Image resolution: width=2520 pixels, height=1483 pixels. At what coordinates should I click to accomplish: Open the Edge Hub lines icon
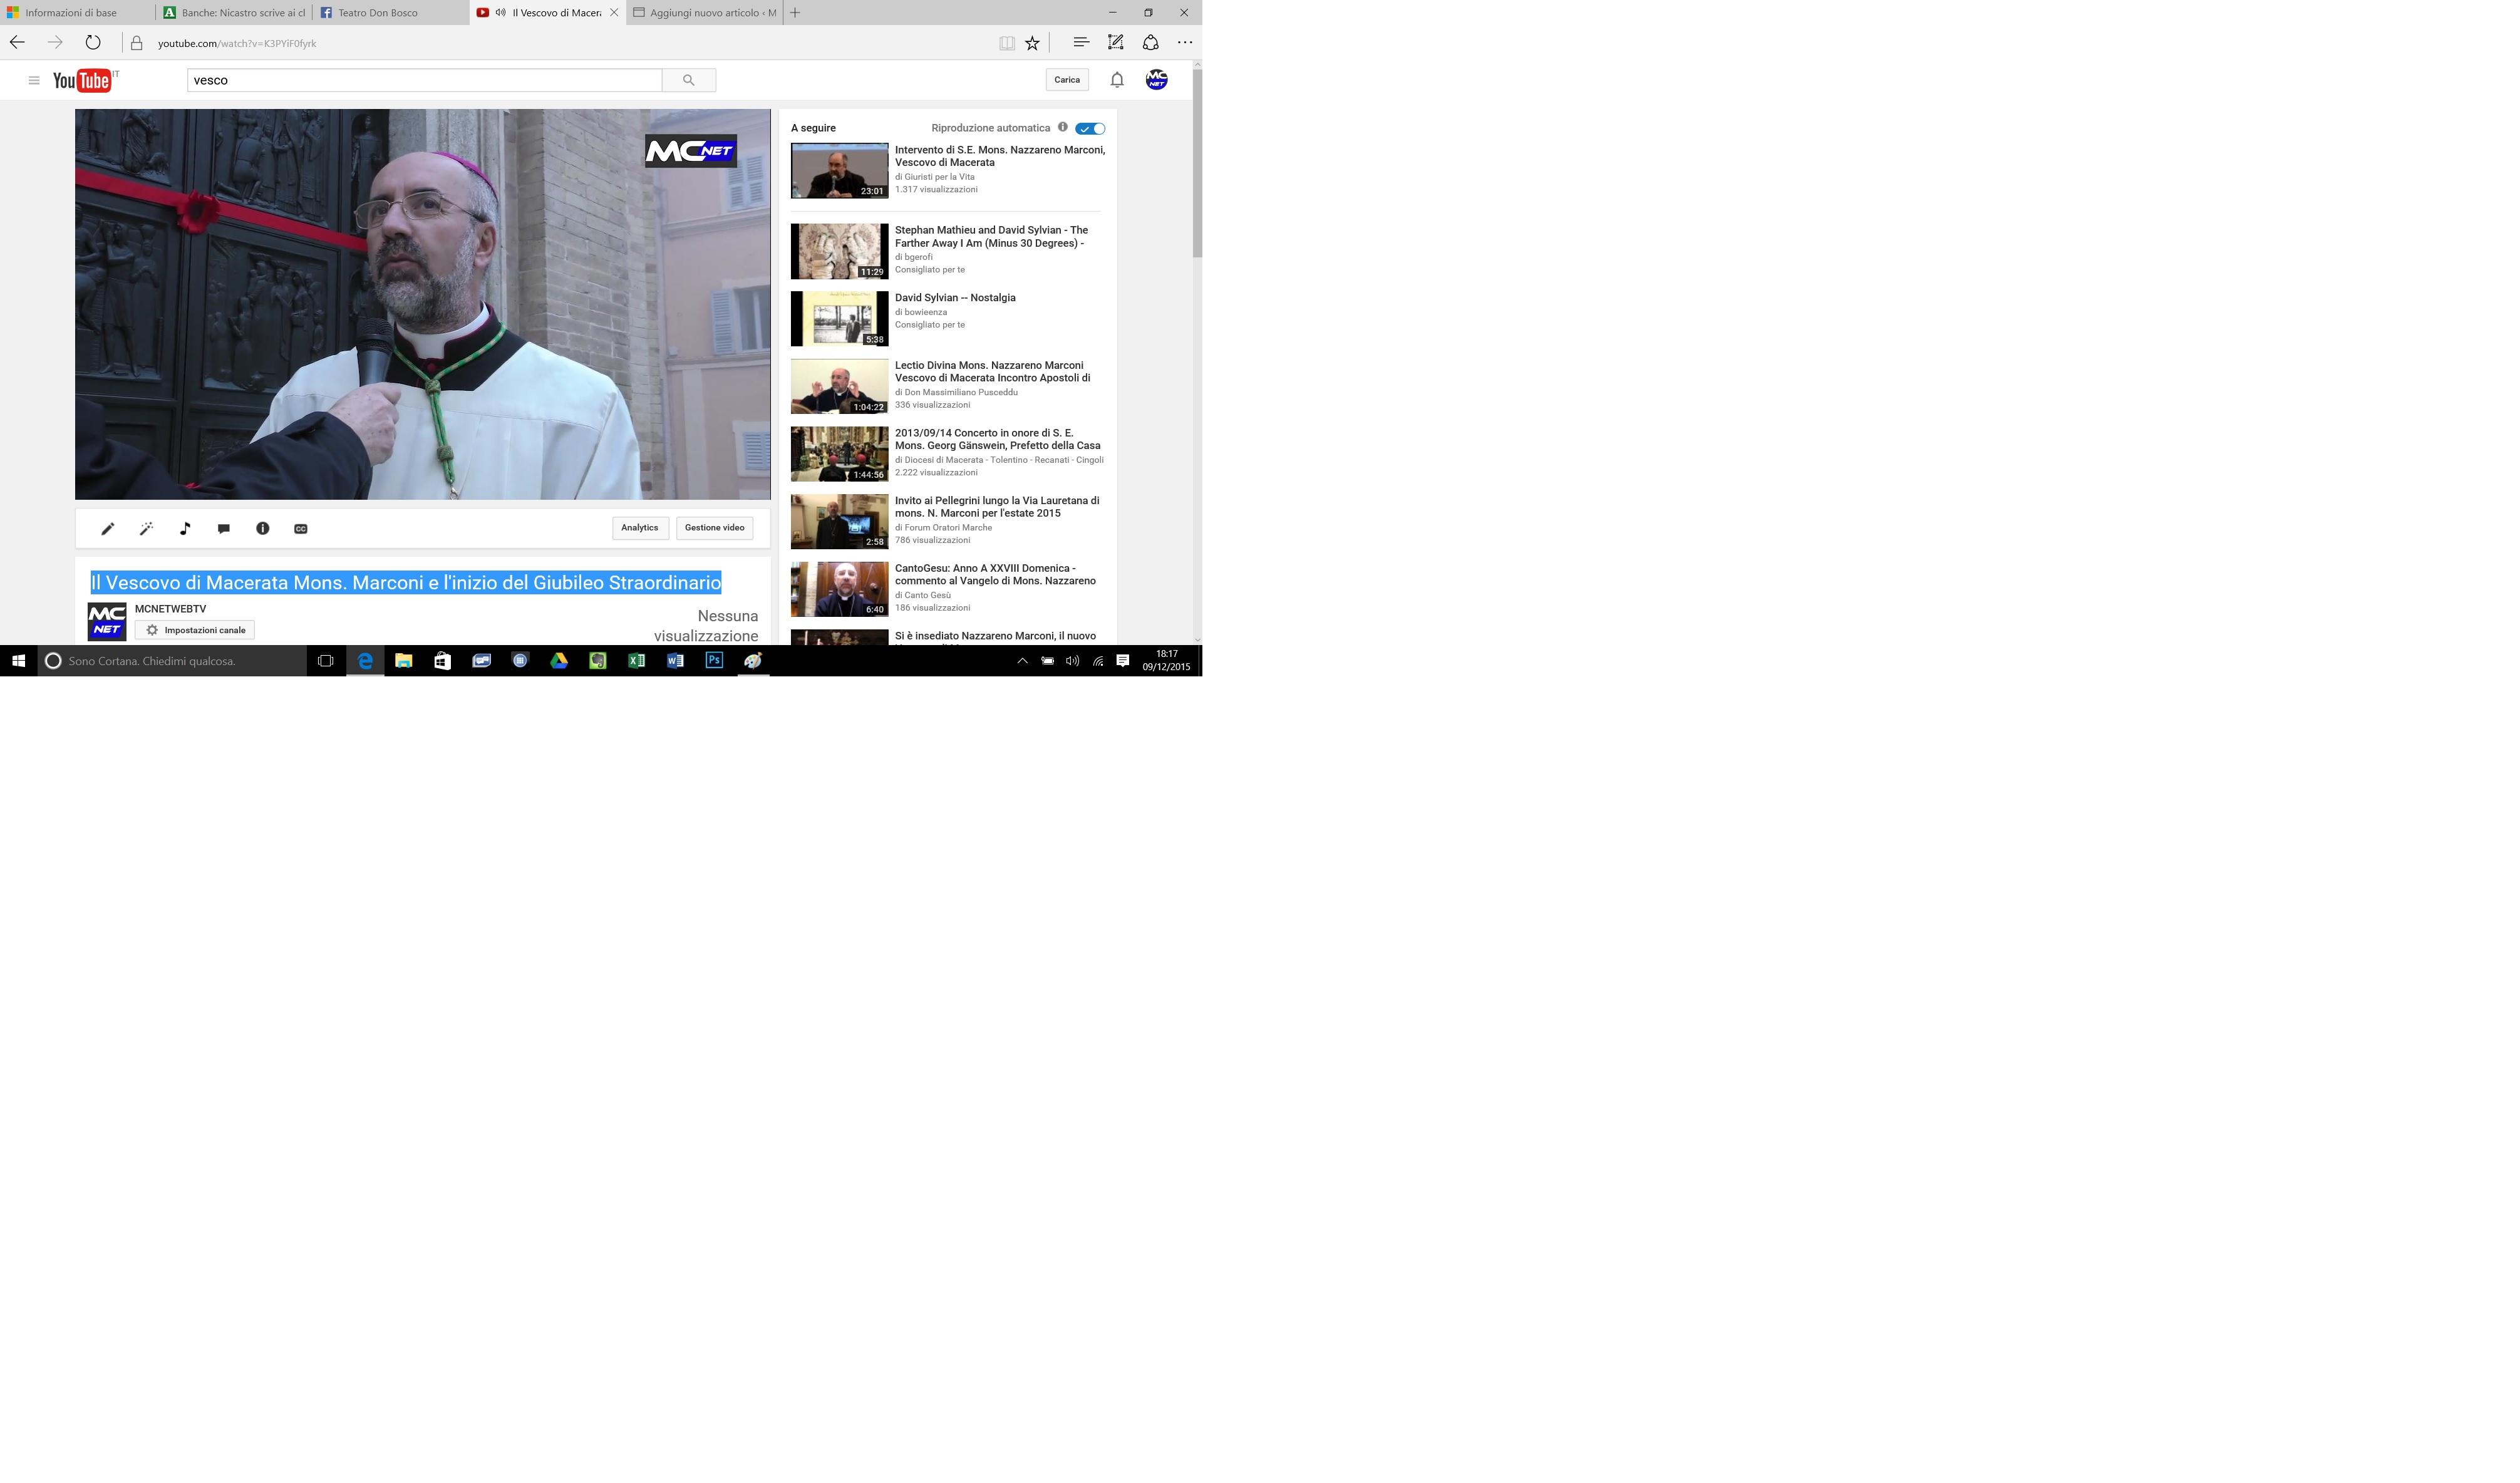[1081, 42]
